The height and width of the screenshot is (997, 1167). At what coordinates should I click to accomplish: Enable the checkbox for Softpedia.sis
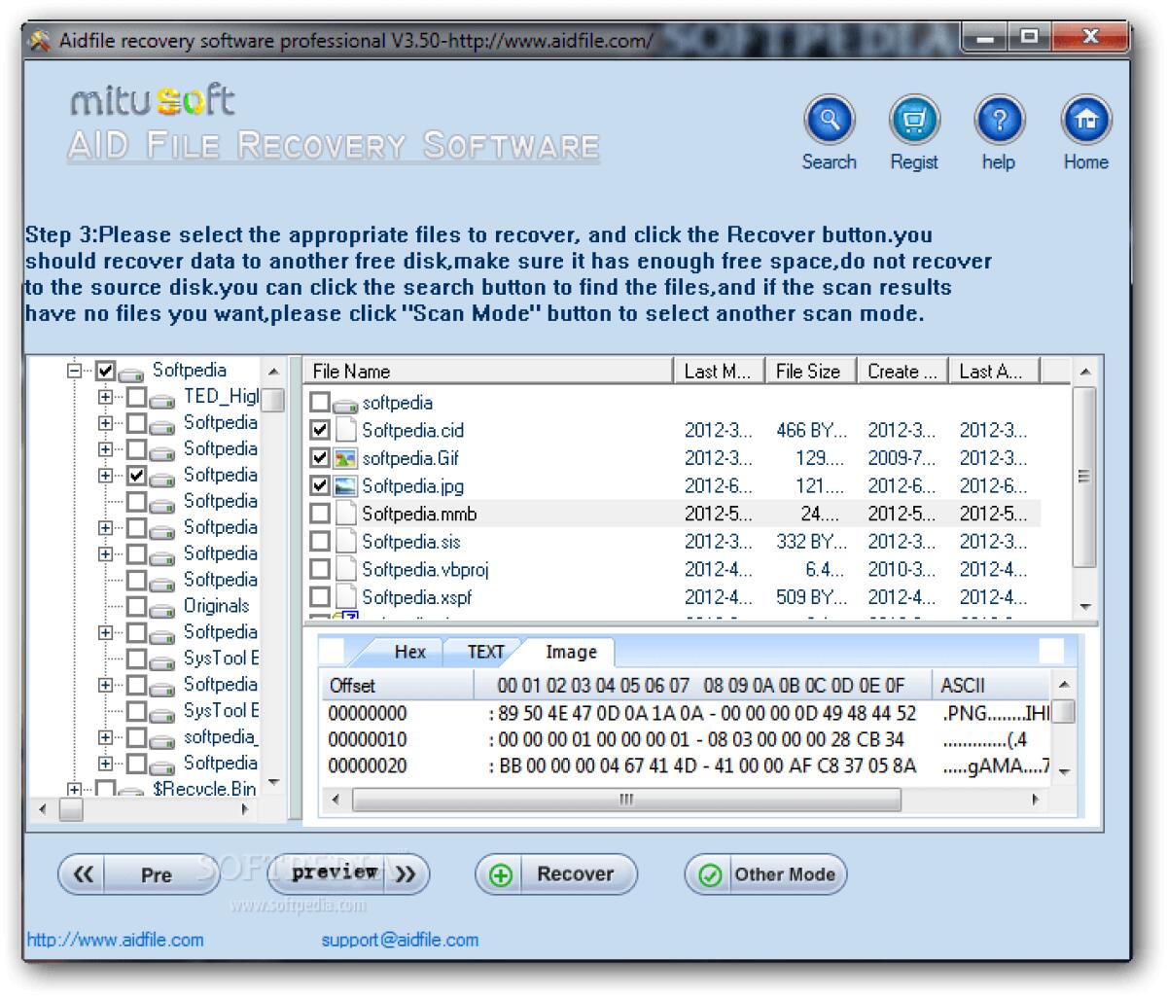(321, 542)
